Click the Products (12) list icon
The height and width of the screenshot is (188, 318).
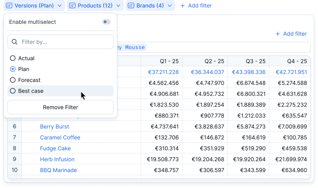72,6
